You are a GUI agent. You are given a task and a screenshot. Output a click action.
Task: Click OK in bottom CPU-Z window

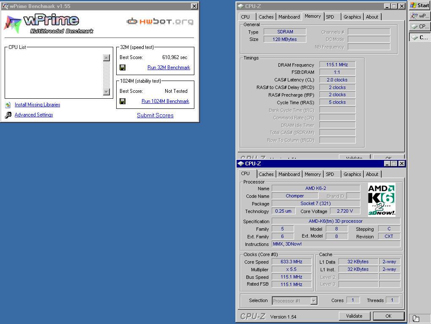(388, 316)
